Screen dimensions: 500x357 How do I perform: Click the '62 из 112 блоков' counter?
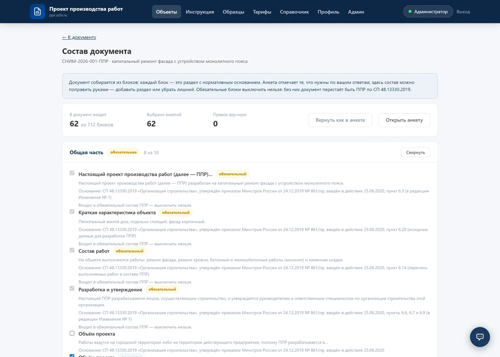click(91, 124)
